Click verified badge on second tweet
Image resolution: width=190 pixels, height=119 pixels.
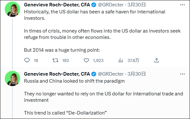point(94,74)
